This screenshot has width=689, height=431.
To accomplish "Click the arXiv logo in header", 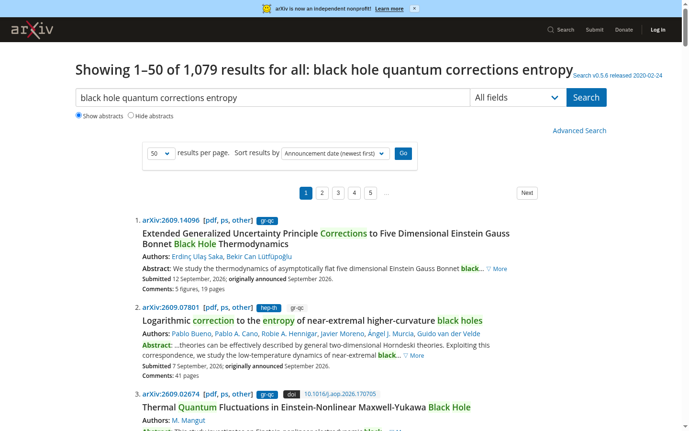I will point(32,30).
